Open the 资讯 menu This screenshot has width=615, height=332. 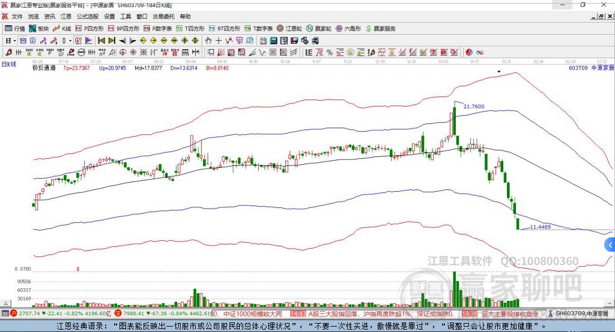tap(49, 16)
